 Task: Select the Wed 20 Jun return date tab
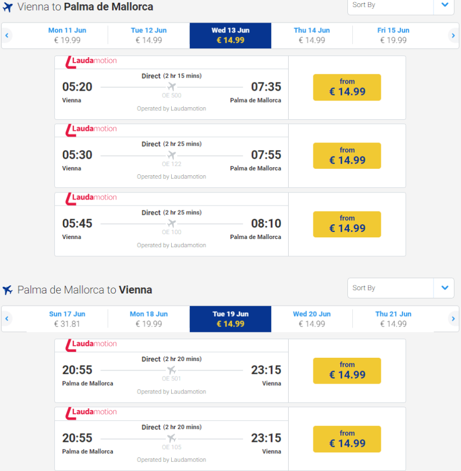tap(312, 319)
